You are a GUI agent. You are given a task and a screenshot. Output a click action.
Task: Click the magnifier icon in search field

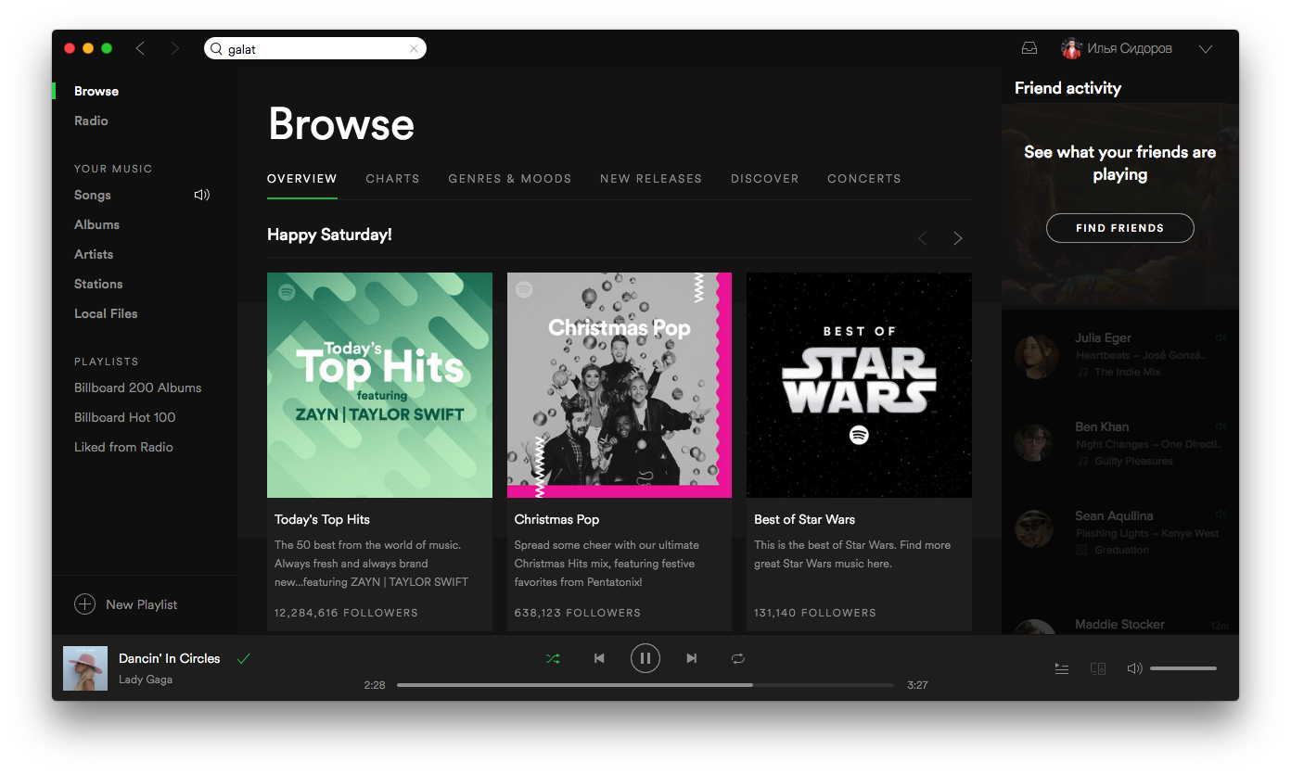click(x=216, y=49)
